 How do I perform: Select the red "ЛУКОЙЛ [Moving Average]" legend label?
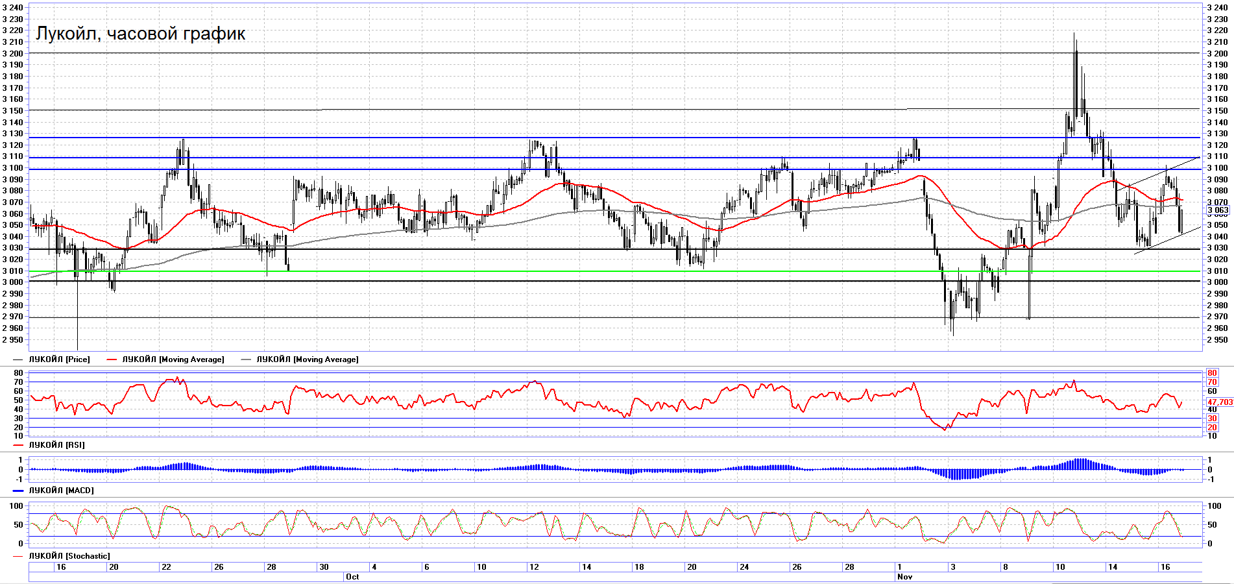173,359
